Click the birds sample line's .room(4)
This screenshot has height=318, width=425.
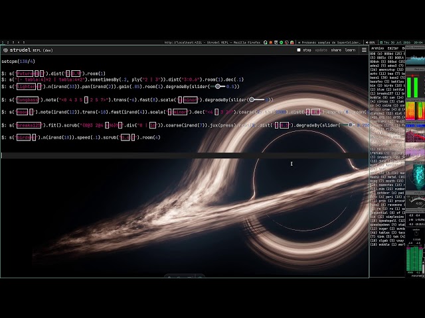pos(150,138)
